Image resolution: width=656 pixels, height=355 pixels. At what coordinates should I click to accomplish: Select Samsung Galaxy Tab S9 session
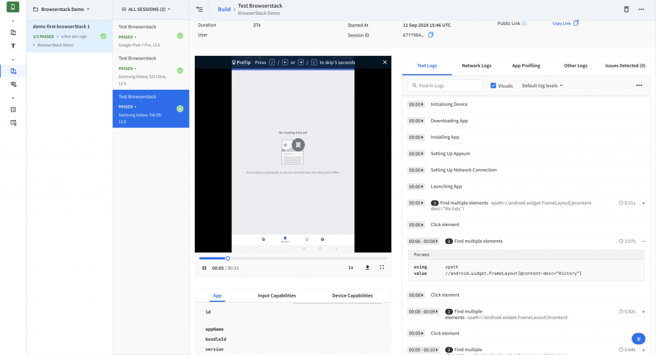tap(151, 109)
